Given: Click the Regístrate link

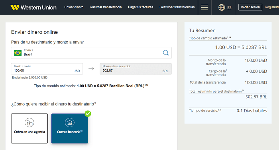Looking at the screenshot, I should click(x=272, y=7).
